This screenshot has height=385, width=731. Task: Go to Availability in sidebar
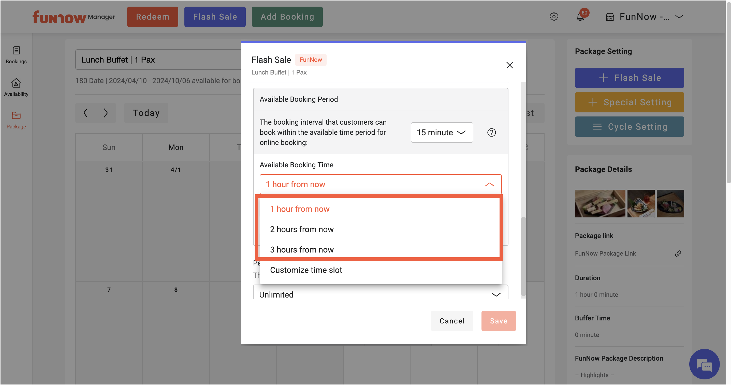coord(16,87)
